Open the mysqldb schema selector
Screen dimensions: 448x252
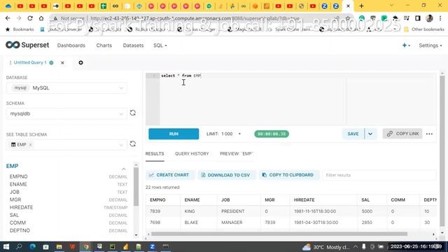pyautogui.click(x=66, y=113)
